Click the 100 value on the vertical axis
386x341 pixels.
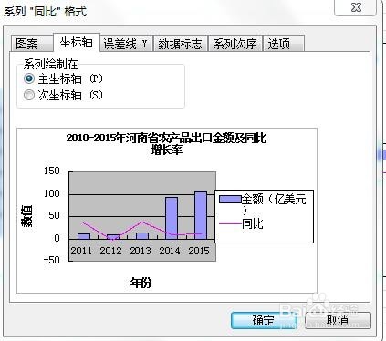[x=51, y=193]
